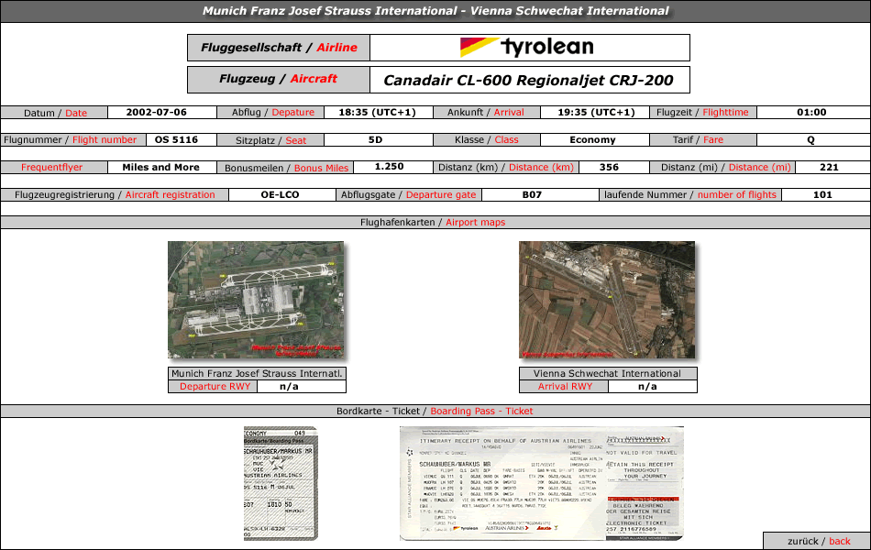Open the Munich airport map thumbnail

tap(256, 300)
